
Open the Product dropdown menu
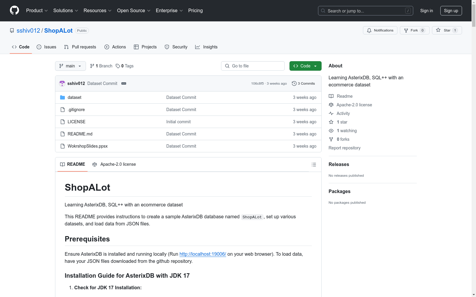(x=37, y=11)
